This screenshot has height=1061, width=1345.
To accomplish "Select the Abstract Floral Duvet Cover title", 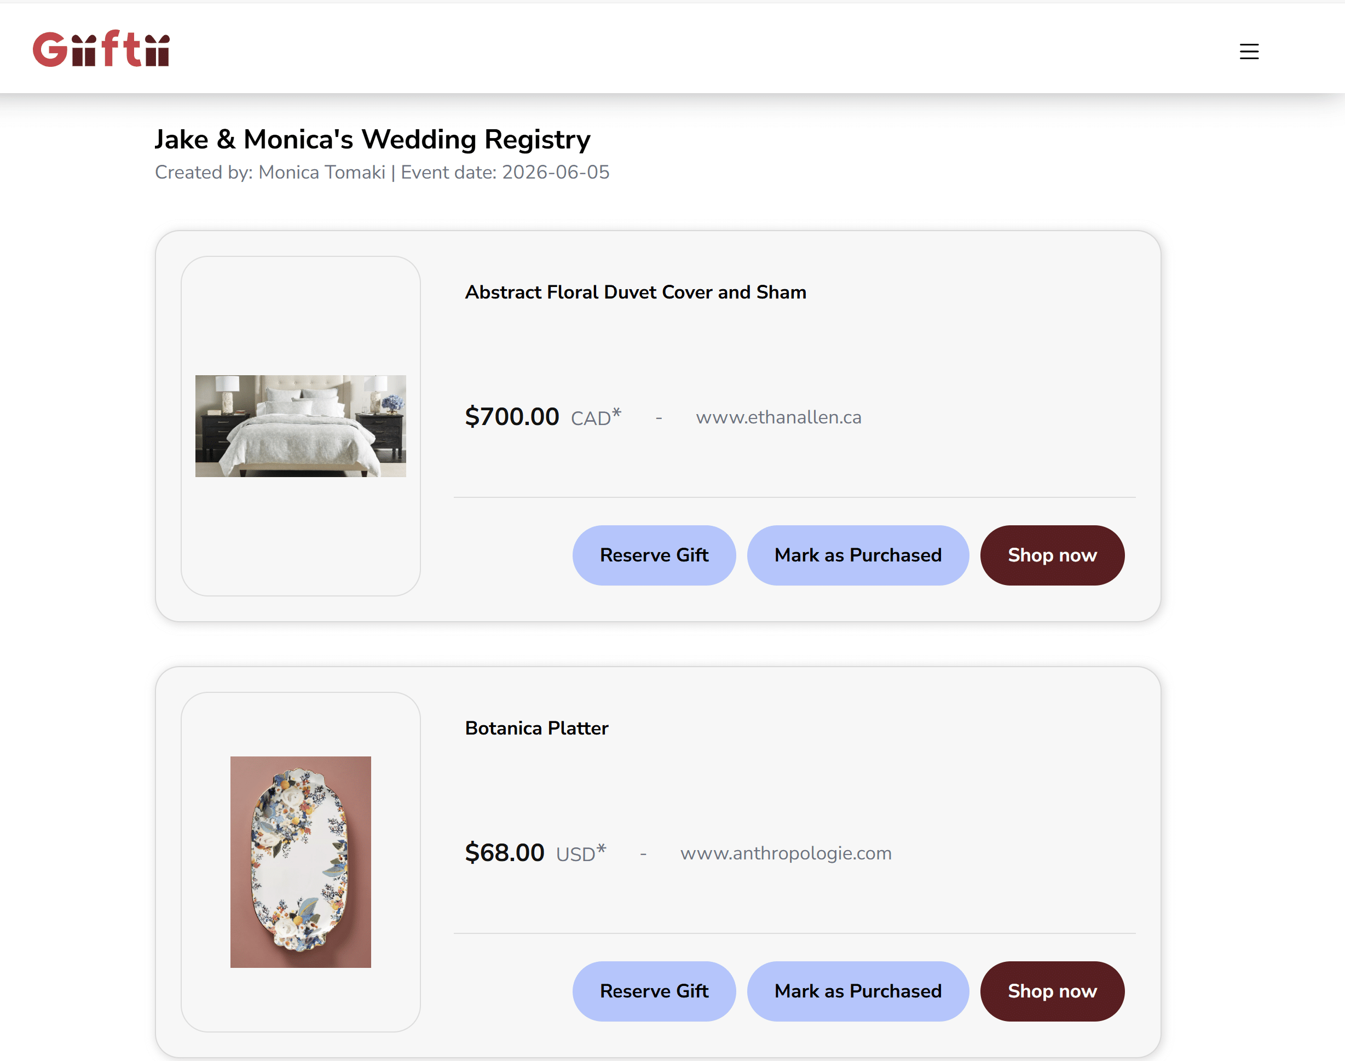I will (x=635, y=292).
